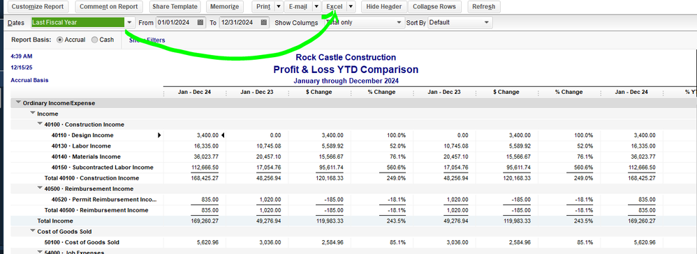Collapse the Cost of Goods Sold section
This screenshot has height=254, width=697.
(x=32, y=231)
